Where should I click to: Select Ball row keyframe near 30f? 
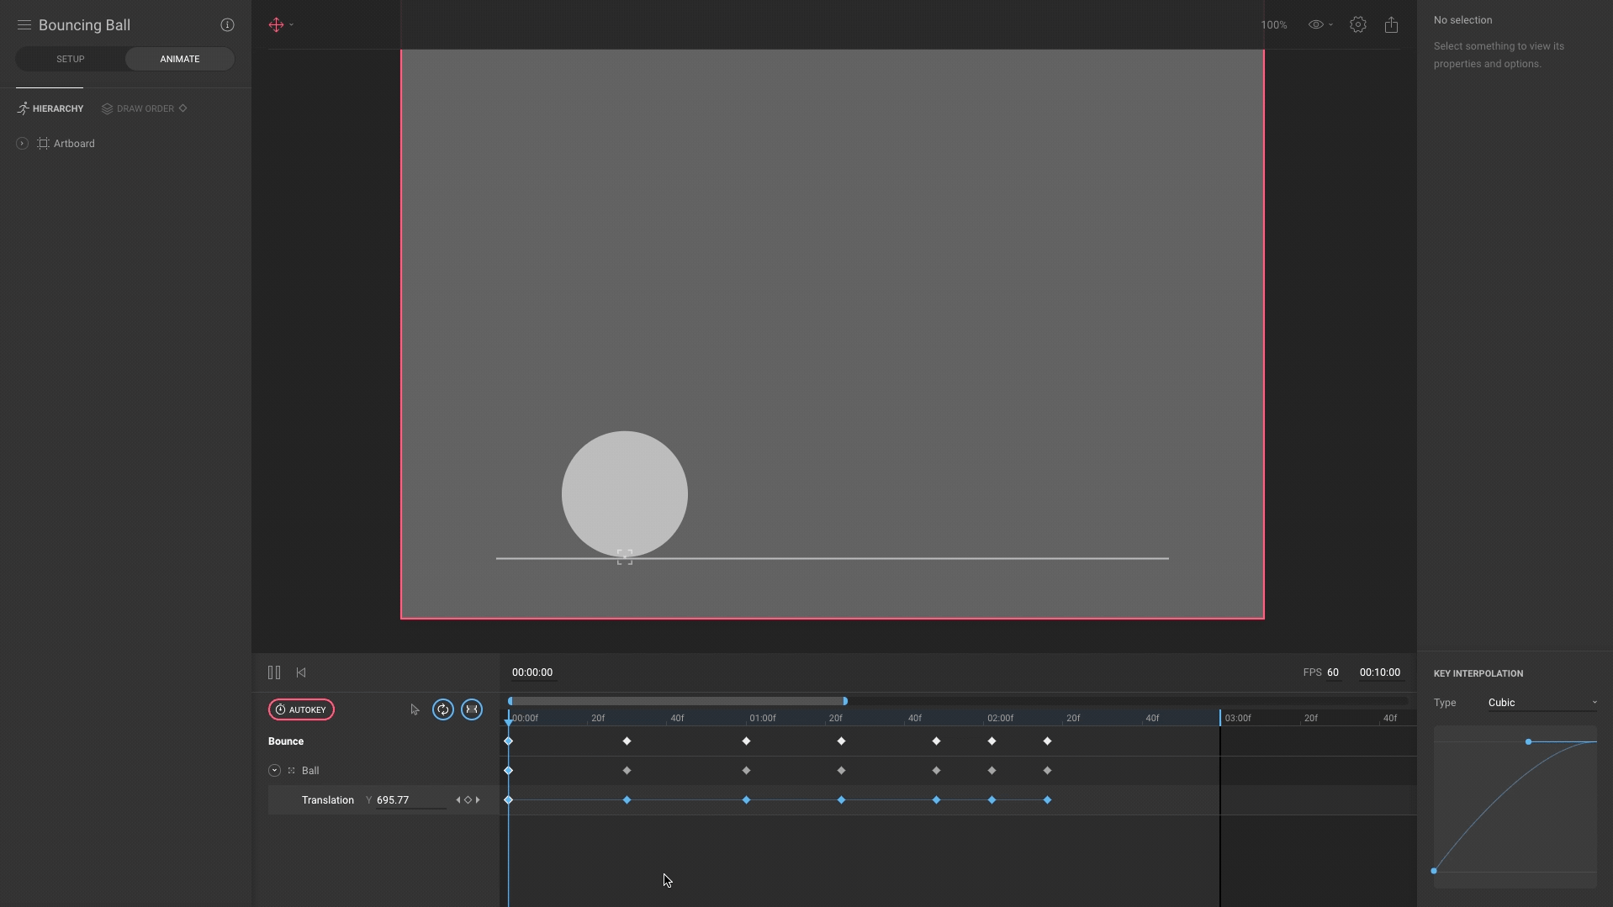pos(627,771)
